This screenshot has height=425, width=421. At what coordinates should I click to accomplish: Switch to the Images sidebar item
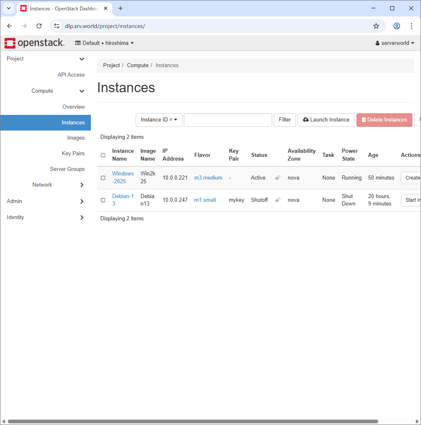click(x=76, y=138)
